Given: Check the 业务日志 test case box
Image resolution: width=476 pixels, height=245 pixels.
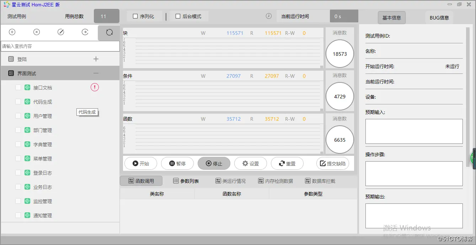Looking at the screenshot, I should [x=18, y=187].
